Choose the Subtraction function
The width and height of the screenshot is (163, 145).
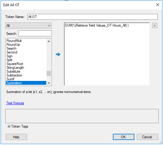point(26,75)
